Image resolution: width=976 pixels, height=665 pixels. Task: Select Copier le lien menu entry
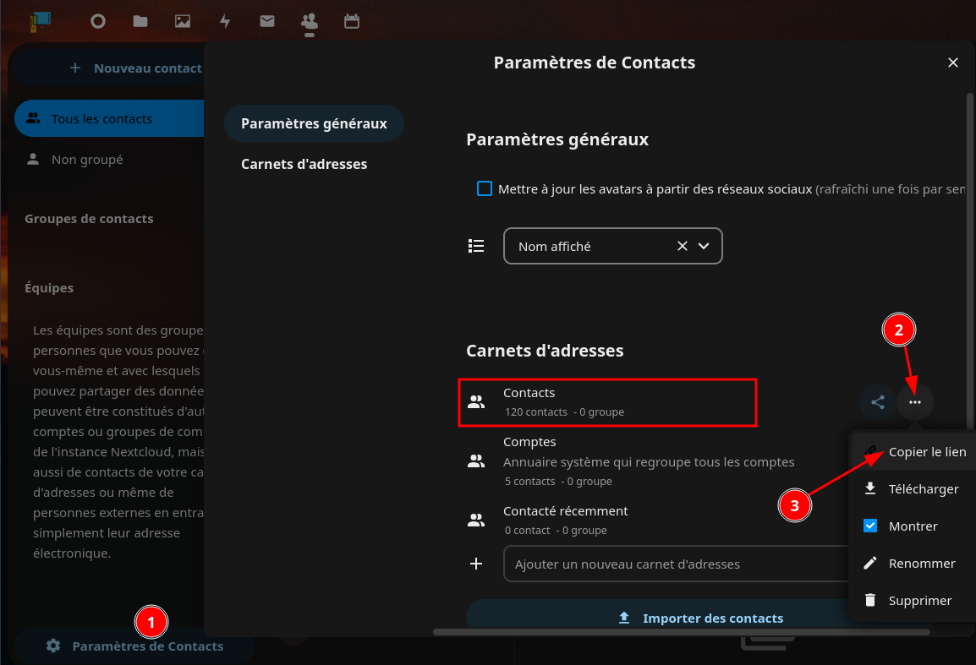point(926,452)
